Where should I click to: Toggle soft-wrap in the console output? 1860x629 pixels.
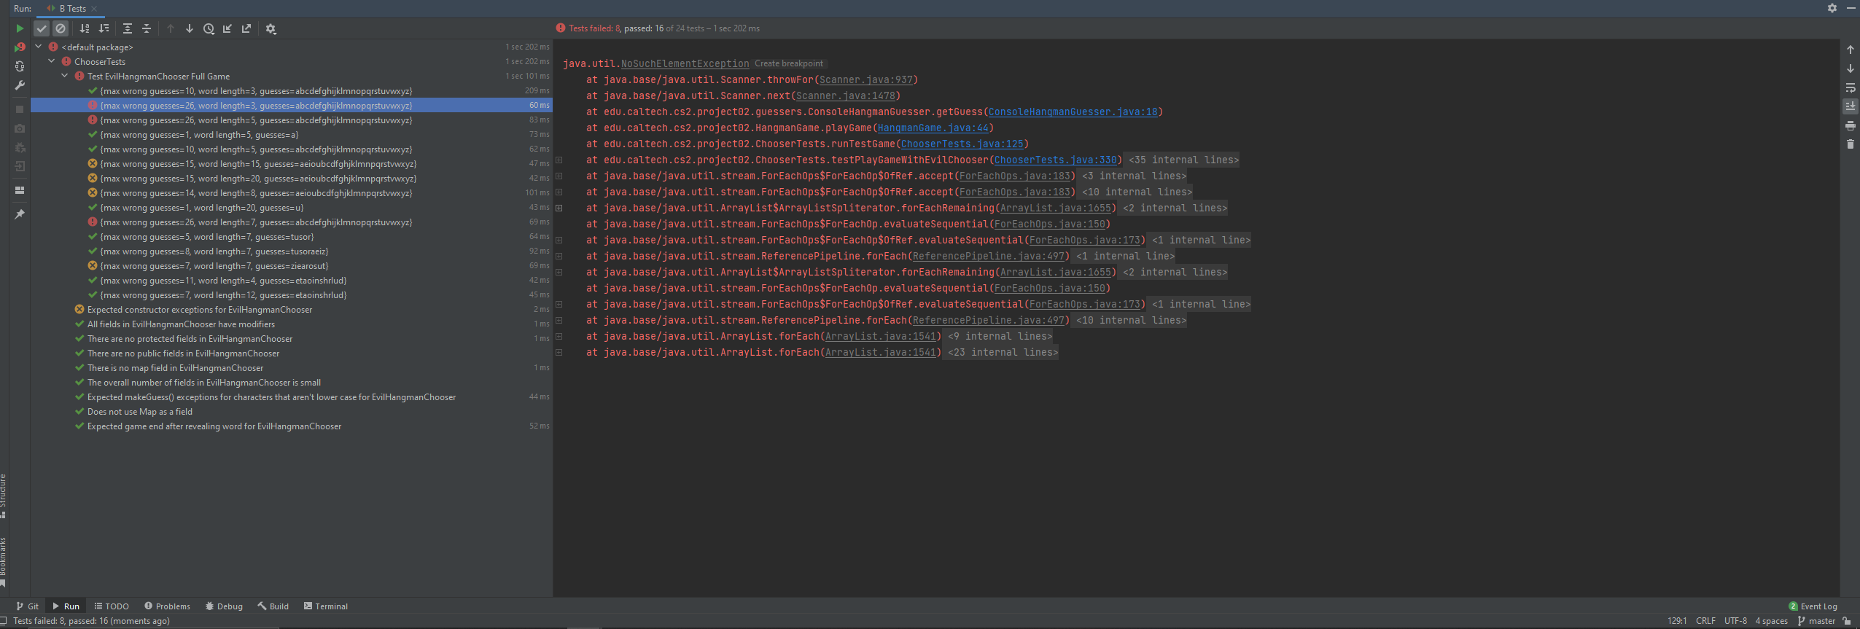(x=1850, y=88)
